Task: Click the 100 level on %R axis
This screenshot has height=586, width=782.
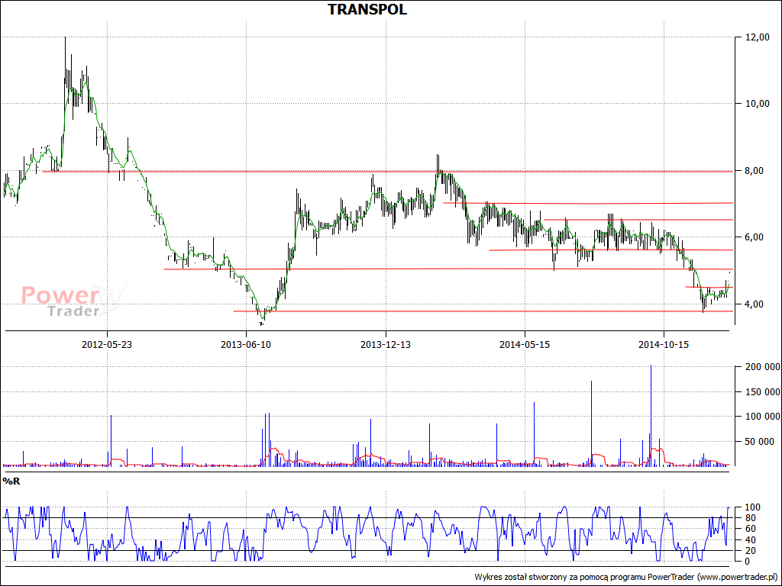Action: click(753, 507)
